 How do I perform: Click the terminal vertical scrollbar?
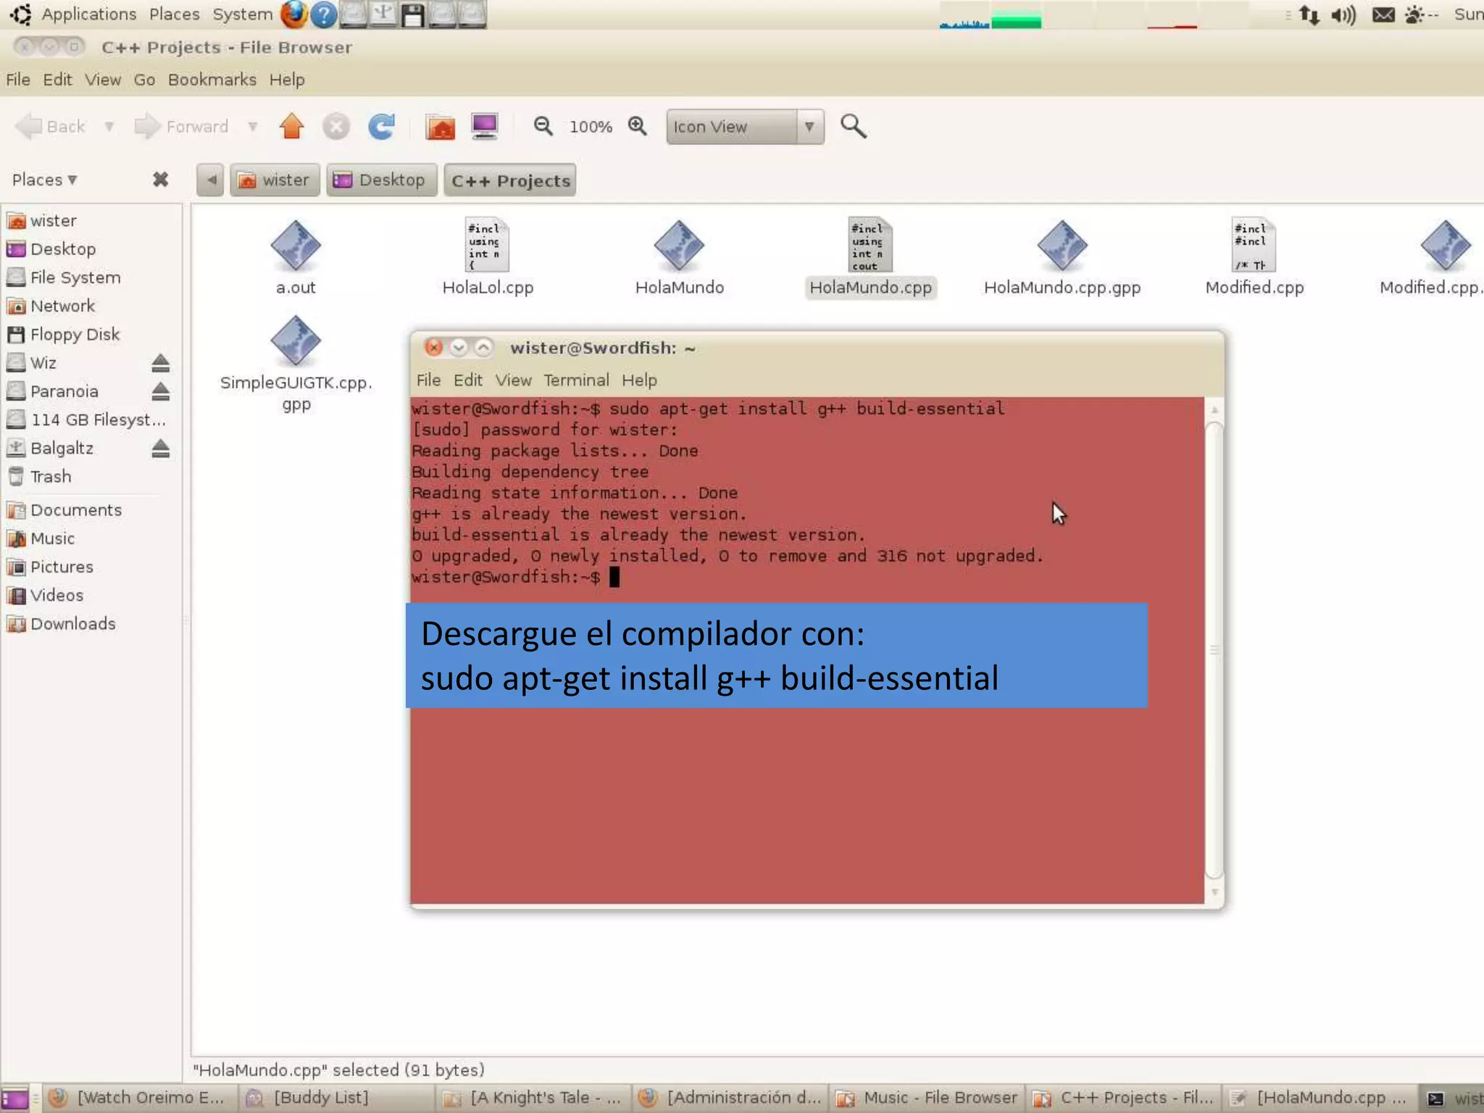(x=1214, y=649)
